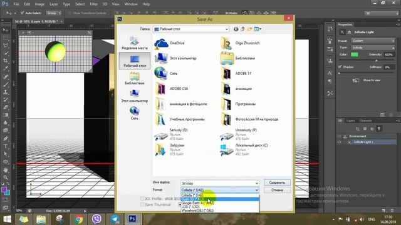Open the Brush Presets panel icon

[x=330, y=49]
